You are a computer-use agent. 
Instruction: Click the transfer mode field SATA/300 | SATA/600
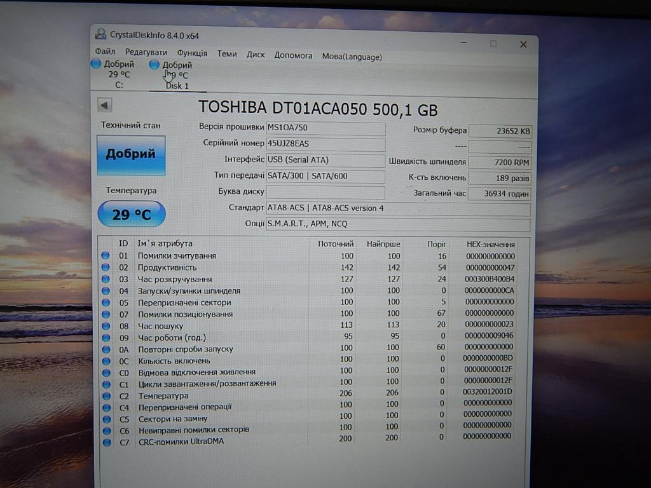pos(325,176)
